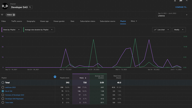192x108 pixels.
Task: Click the Total watch time 48.0
Action: pyautogui.click(x=119, y=83)
